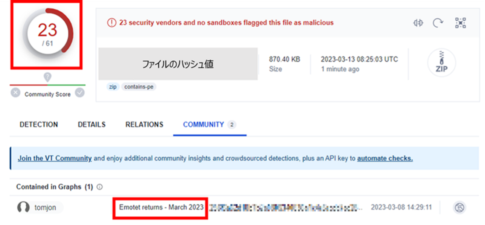Click the similar files search icon
The height and width of the screenshot is (225, 485).
coord(418,23)
